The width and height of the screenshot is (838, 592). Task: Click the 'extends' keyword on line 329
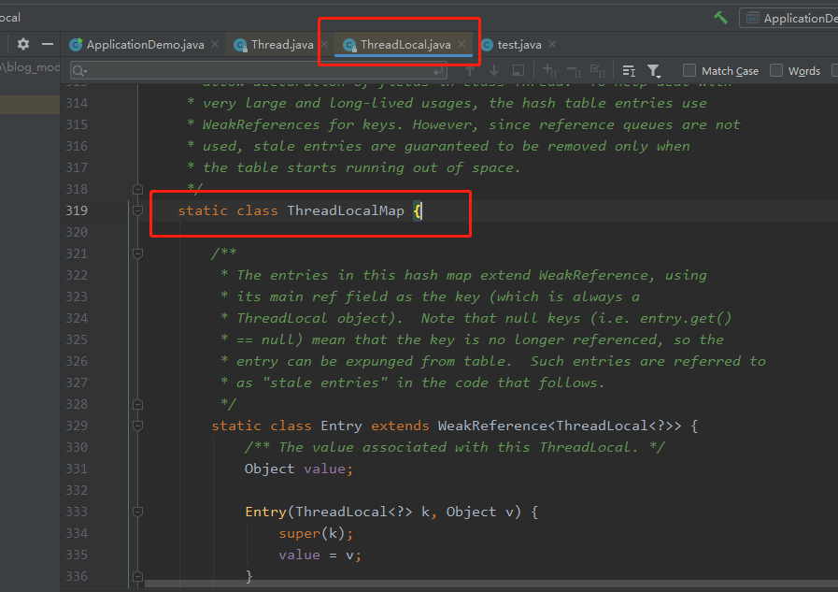tap(400, 426)
